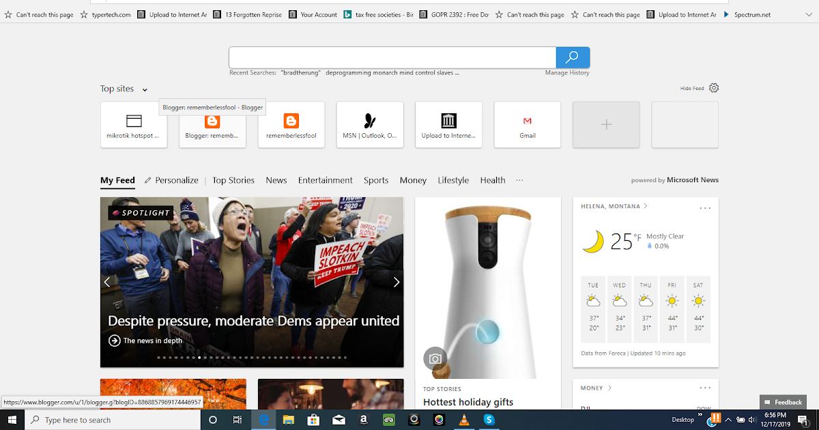Show next spotlight slide arrow

(x=397, y=282)
